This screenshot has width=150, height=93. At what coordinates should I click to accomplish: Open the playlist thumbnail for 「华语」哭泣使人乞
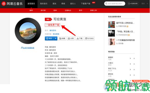coord(111,33)
